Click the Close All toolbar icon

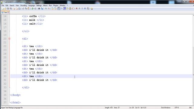[x=17, y=8]
